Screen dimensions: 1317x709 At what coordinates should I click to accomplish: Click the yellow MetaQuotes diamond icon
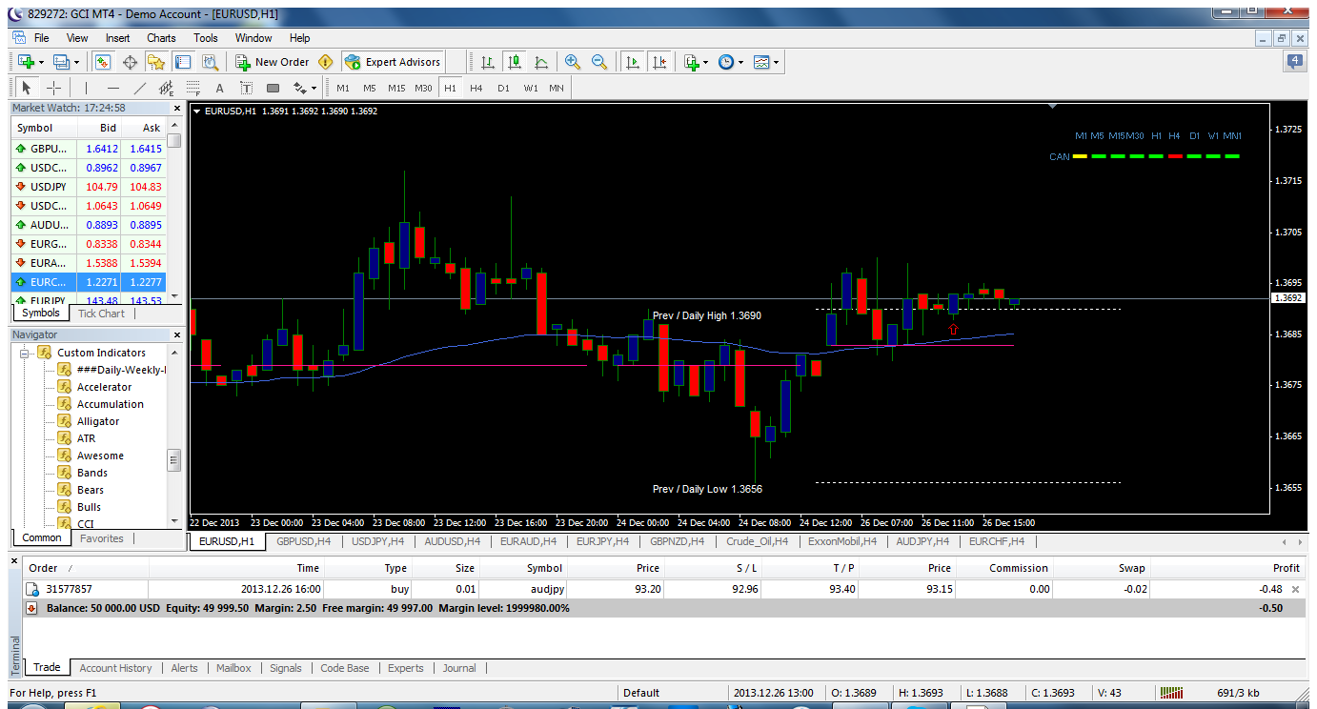click(326, 62)
